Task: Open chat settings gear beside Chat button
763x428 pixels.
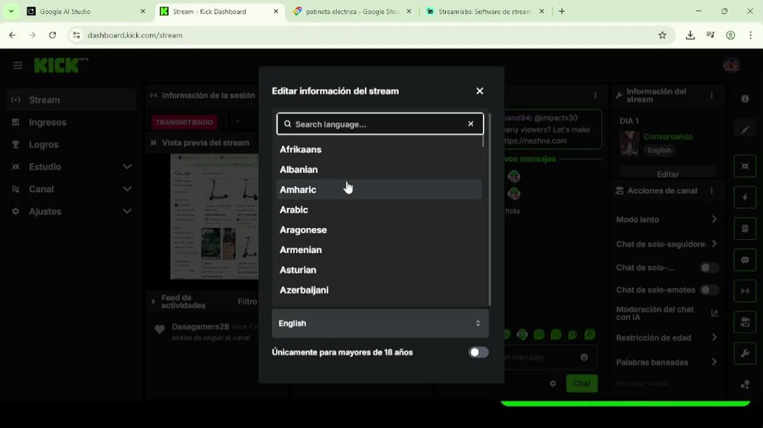Action: pyautogui.click(x=553, y=383)
